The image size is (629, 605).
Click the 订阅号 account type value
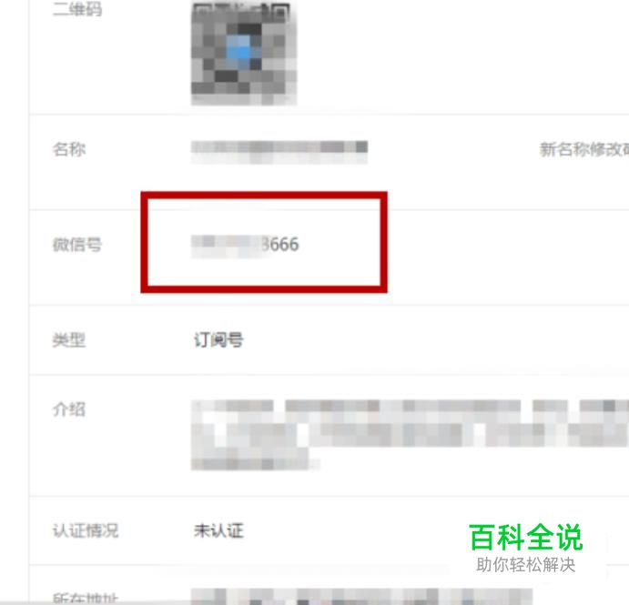(x=219, y=340)
